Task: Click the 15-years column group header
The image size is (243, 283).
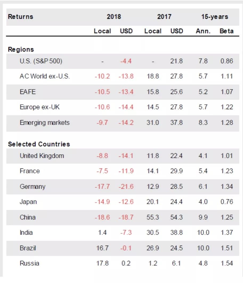Action: [x=214, y=17]
